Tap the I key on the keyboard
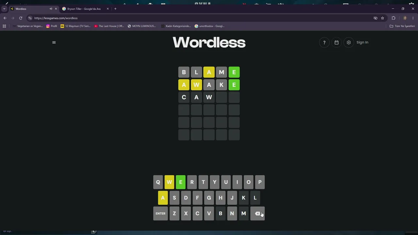The width and height of the screenshot is (418, 235). pyautogui.click(x=237, y=182)
